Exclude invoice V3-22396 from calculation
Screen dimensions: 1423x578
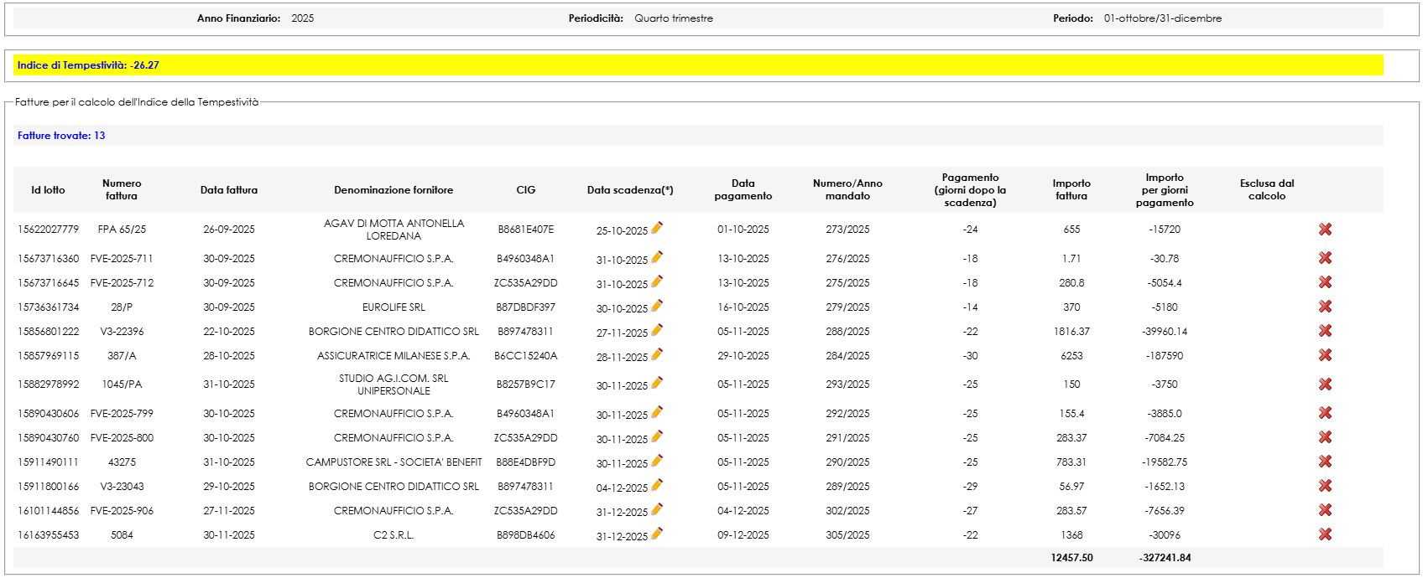point(1325,331)
